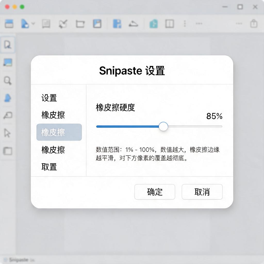264x264 pixels.
Task: Click the Snipaste 设置 dialog title
Action: (x=132, y=71)
